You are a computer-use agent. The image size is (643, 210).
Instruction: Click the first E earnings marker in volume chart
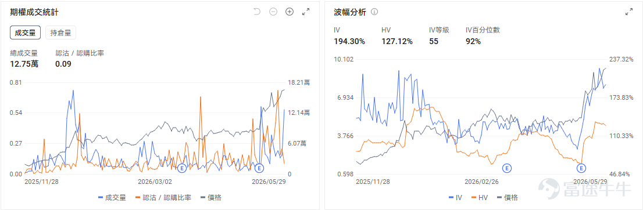click(x=183, y=168)
